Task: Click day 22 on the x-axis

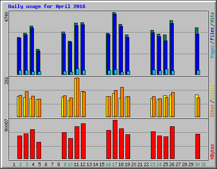Action: [146, 164]
